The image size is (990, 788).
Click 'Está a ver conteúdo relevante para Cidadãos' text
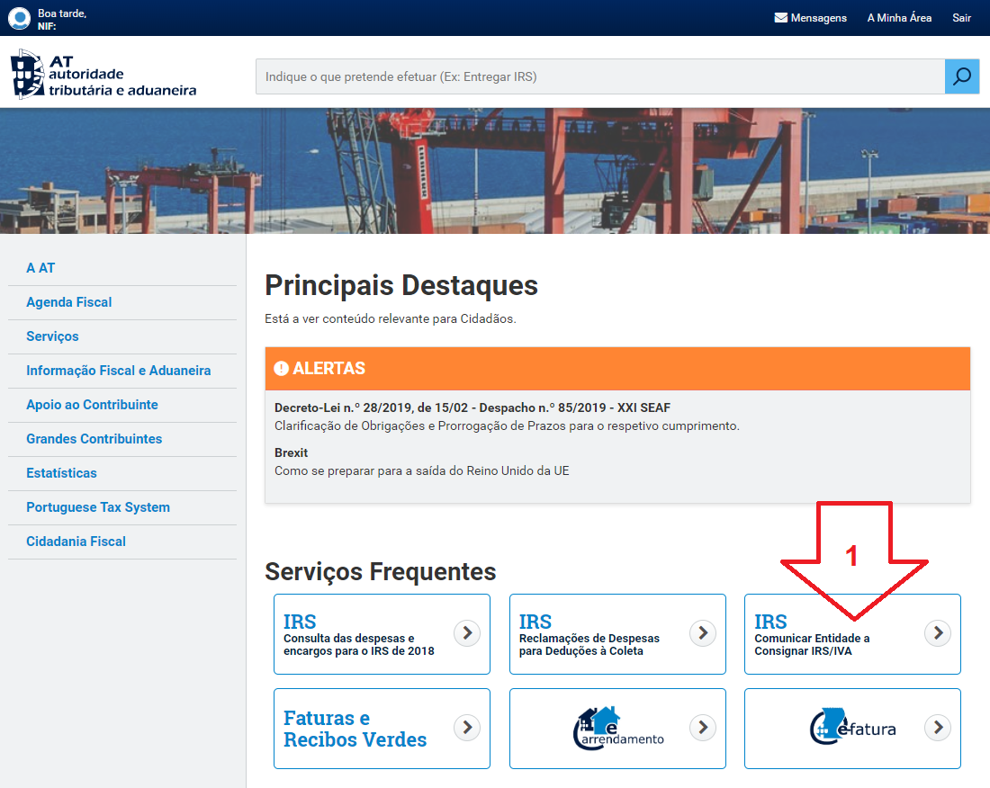[x=391, y=318]
